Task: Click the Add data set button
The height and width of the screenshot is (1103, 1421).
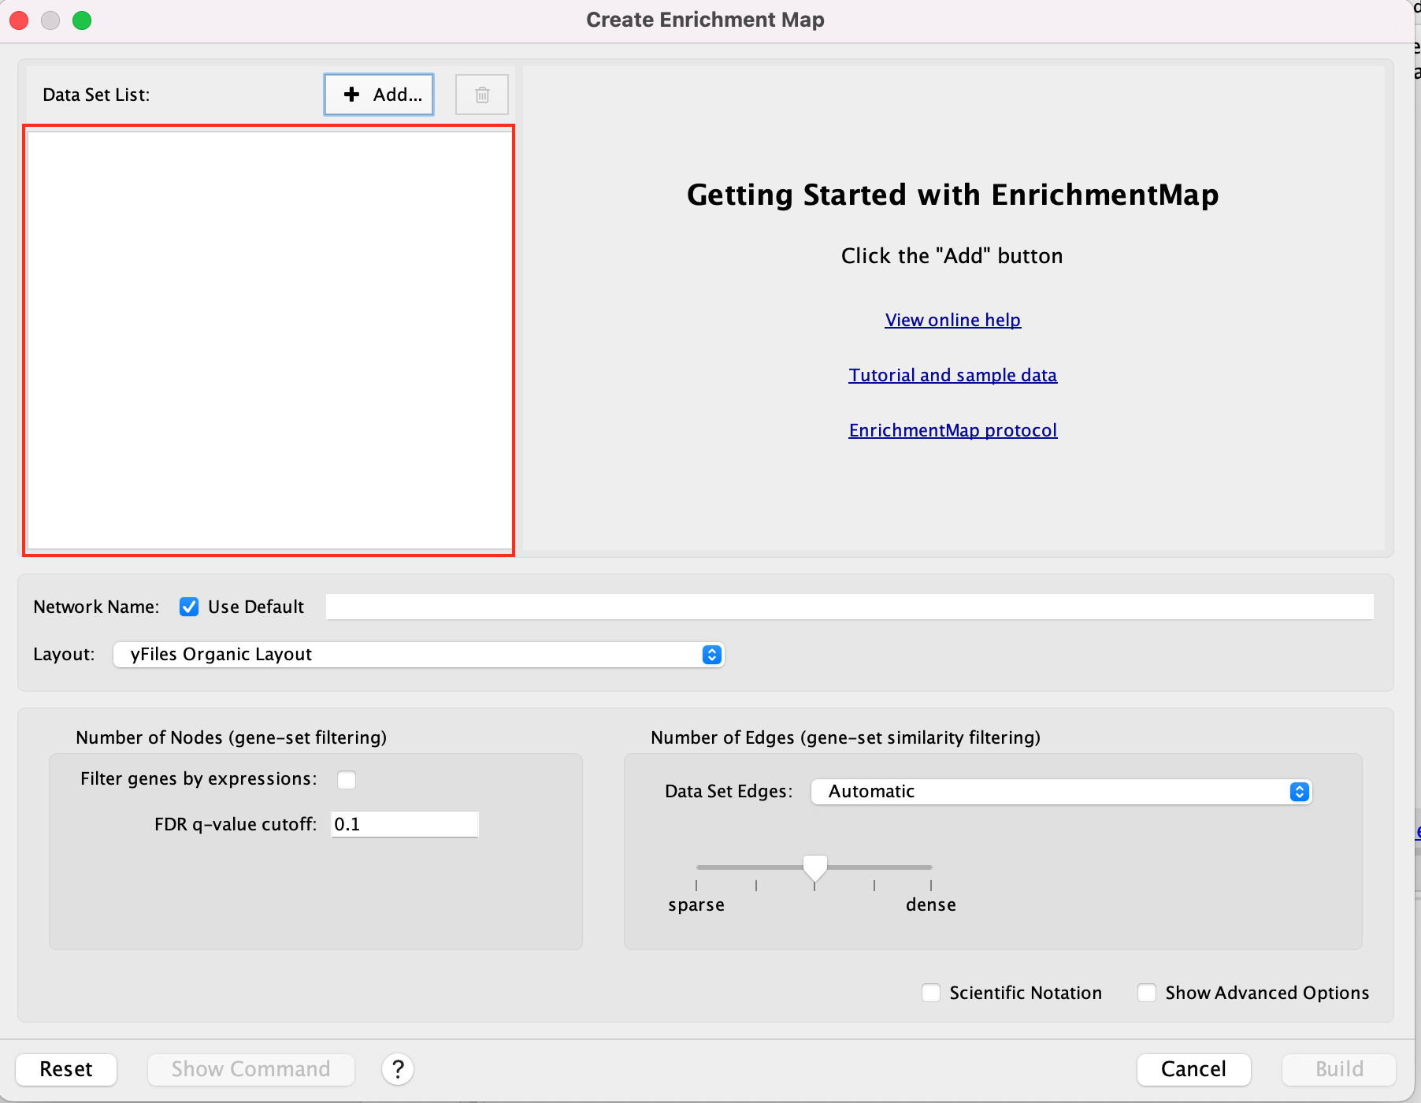Action: pos(379,95)
